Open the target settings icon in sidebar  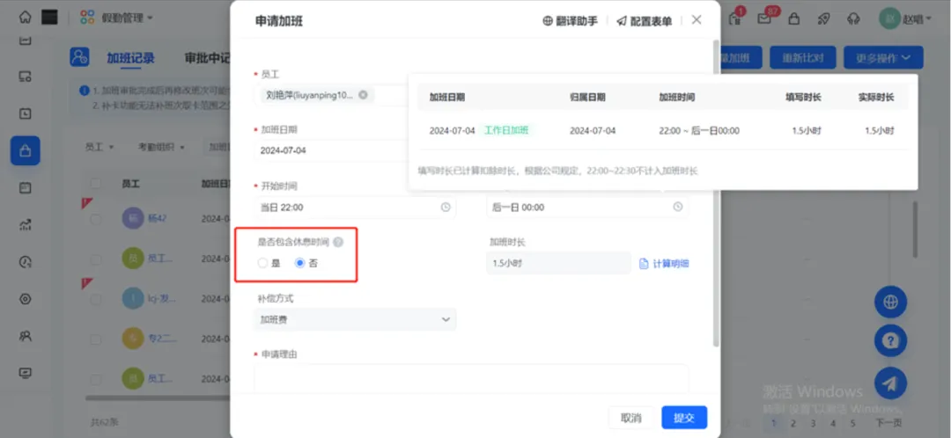[x=25, y=299]
